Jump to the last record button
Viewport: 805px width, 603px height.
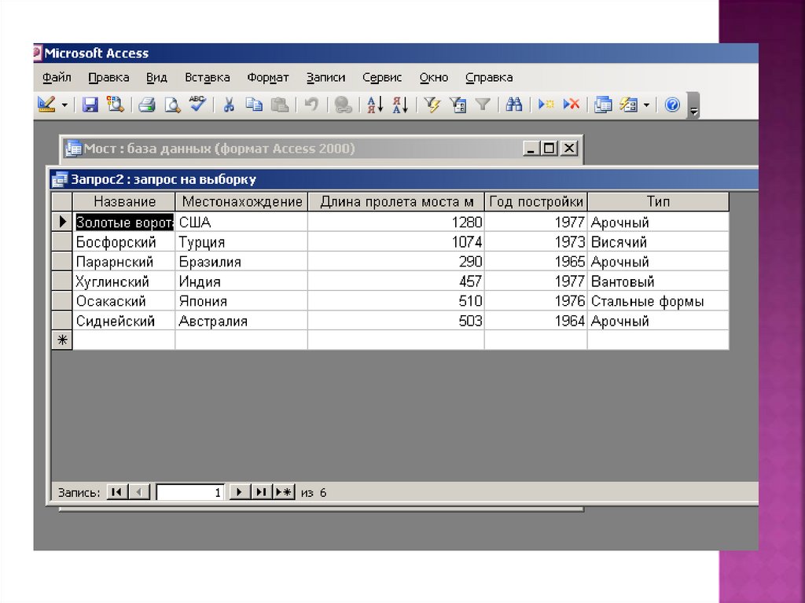260,492
